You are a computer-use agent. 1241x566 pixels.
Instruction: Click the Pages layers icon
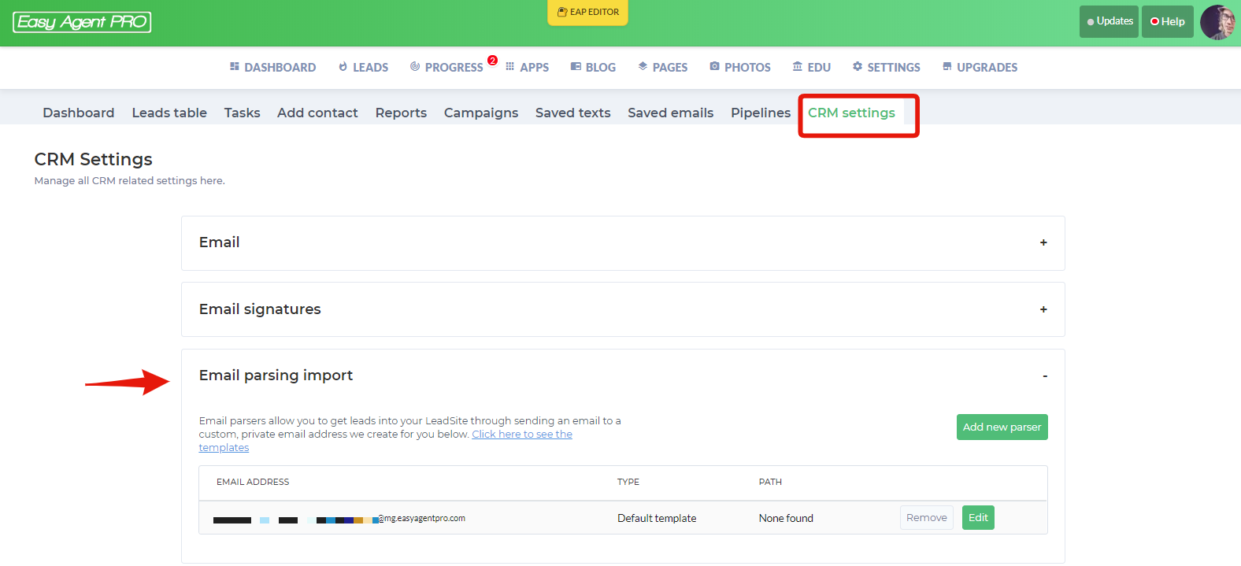point(643,67)
